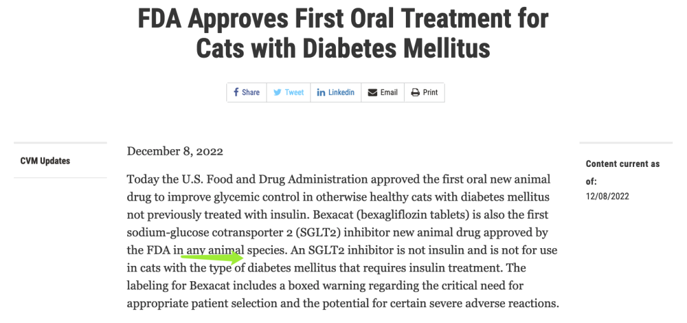Choose the Linkedin share text
The image size is (687, 323).
[341, 93]
